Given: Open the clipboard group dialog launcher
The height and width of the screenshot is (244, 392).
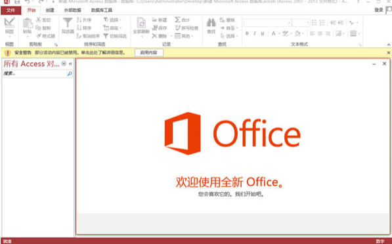Looking at the screenshot, I should point(56,45).
